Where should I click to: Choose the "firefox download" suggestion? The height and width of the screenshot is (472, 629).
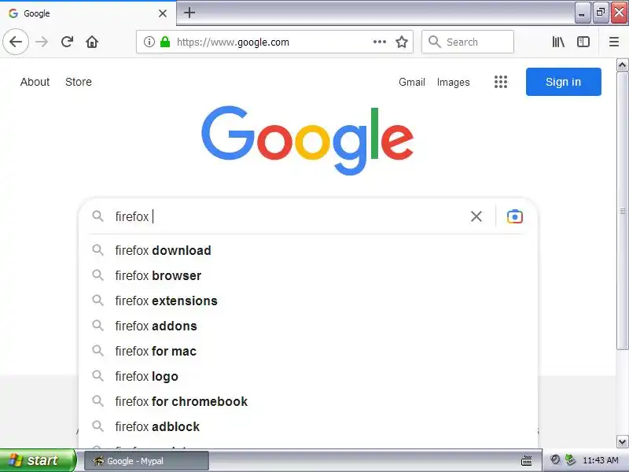(163, 251)
